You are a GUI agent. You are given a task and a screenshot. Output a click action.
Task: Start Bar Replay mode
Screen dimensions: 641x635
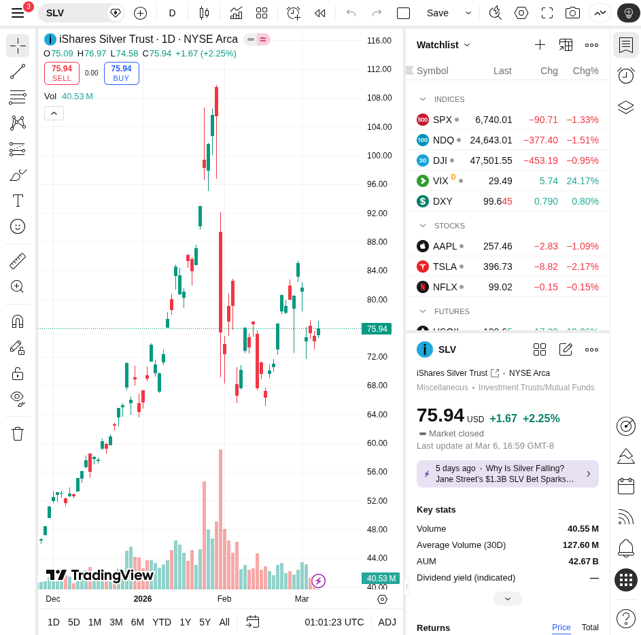(319, 13)
